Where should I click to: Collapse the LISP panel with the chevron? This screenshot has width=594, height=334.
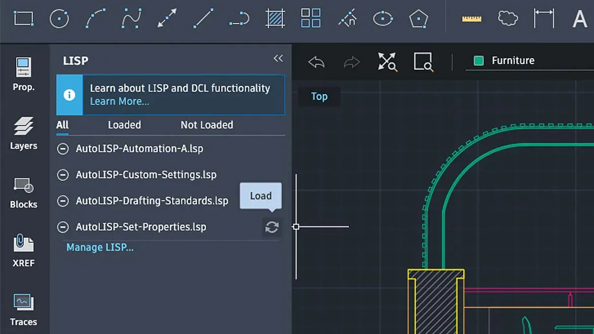(x=278, y=58)
